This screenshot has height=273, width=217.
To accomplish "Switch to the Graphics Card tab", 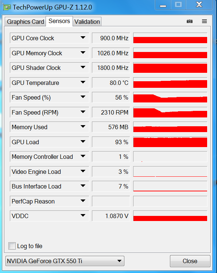I will pos(25,22).
